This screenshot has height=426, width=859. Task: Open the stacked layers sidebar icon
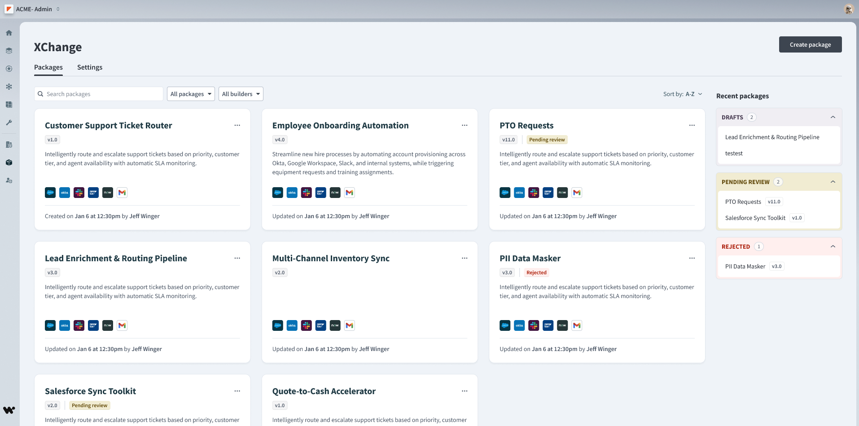click(9, 51)
